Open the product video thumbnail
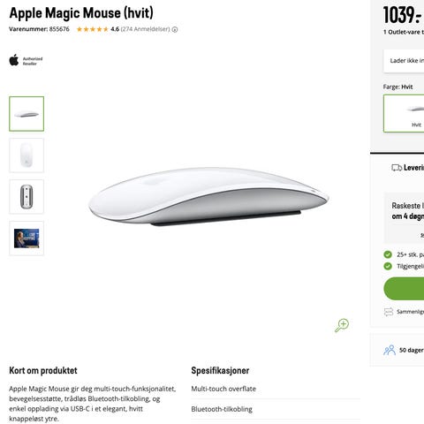 pos(26,238)
